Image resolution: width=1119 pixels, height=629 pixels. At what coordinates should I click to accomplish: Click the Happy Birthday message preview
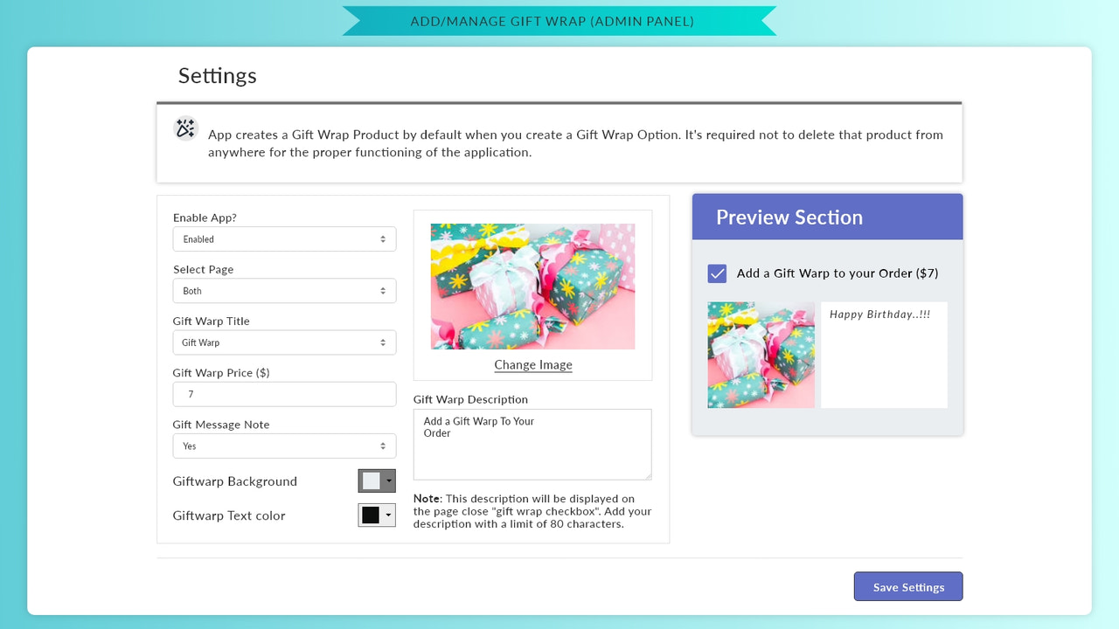pos(884,355)
